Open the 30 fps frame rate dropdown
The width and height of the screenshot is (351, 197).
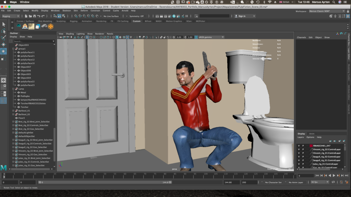point(320,182)
